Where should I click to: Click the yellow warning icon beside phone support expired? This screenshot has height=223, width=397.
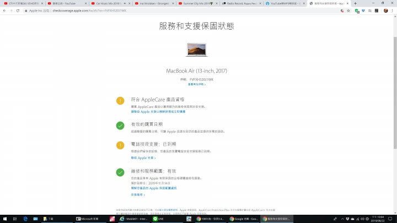pos(120,145)
